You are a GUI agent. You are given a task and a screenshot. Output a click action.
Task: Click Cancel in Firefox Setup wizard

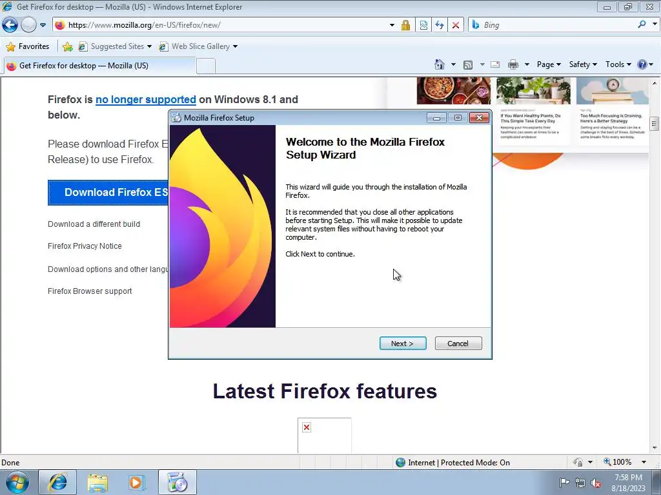pyautogui.click(x=458, y=344)
